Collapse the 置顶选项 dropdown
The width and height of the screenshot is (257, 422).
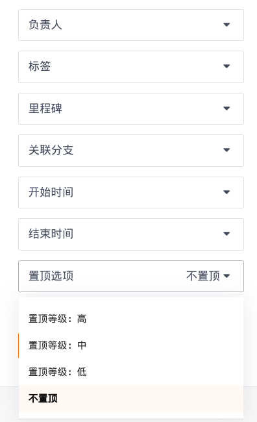pyautogui.click(x=131, y=276)
